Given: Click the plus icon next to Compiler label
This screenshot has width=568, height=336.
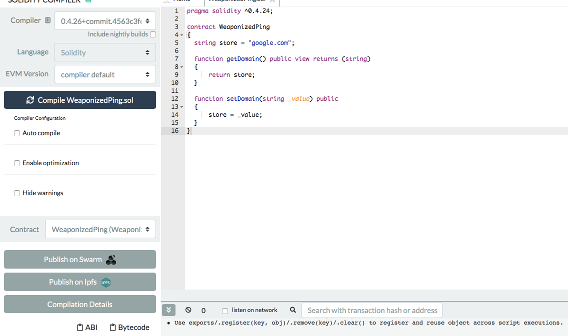Looking at the screenshot, I should [47, 20].
